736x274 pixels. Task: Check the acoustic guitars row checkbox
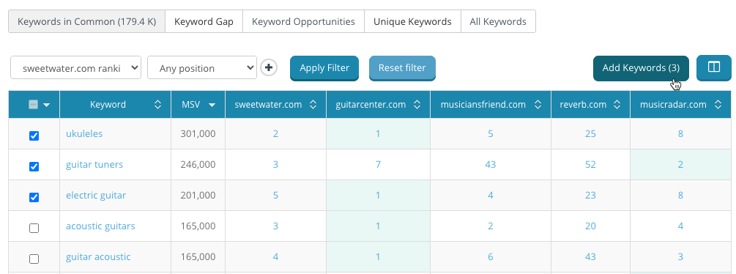[x=34, y=228]
